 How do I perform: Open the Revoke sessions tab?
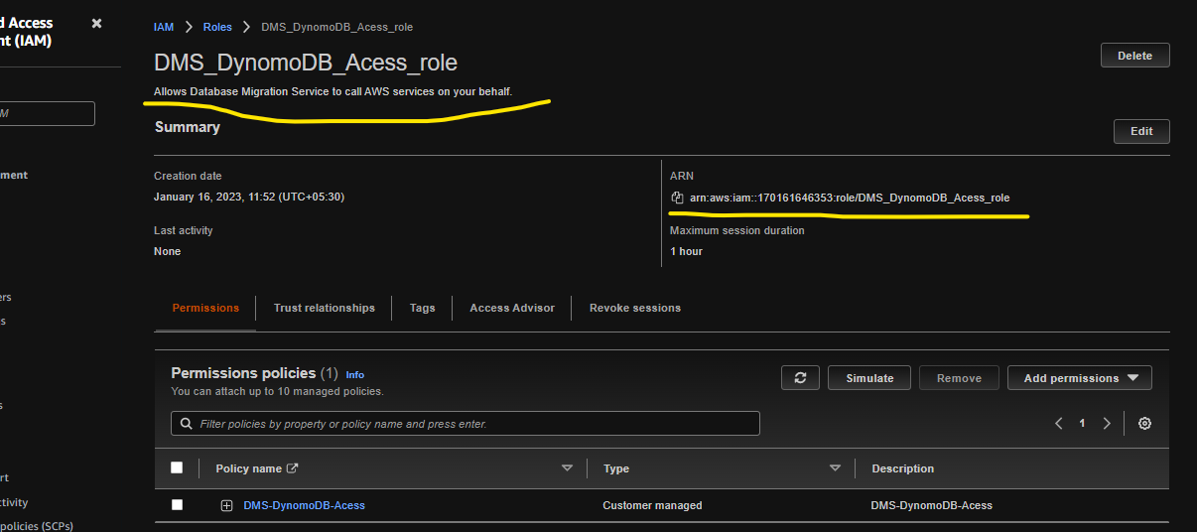tap(635, 308)
